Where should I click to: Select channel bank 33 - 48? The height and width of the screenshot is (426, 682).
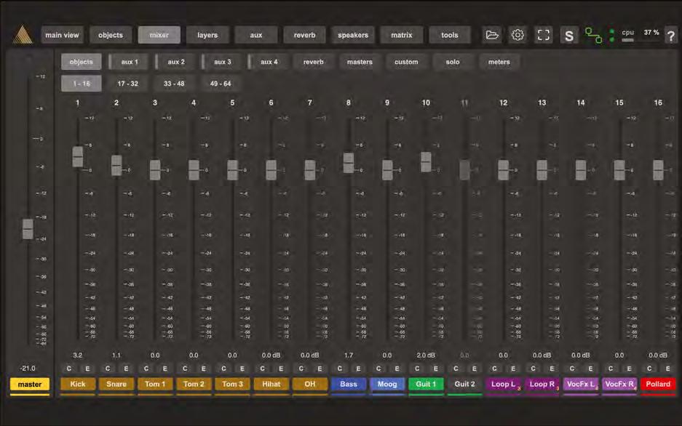[174, 84]
